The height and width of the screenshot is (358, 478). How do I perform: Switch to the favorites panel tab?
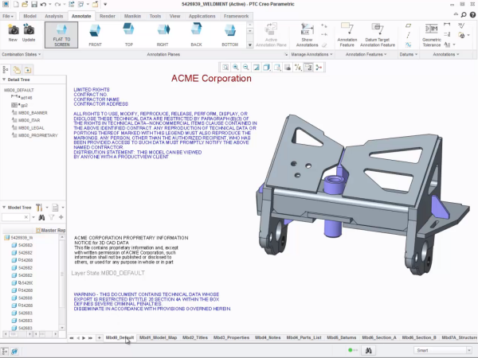click(x=28, y=70)
